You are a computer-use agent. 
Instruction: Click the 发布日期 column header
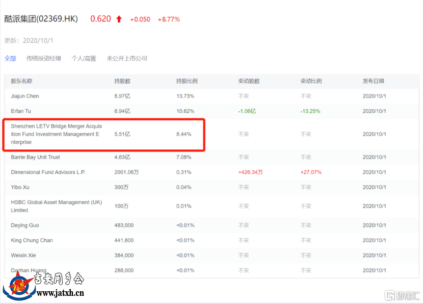pyautogui.click(x=373, y=81)
